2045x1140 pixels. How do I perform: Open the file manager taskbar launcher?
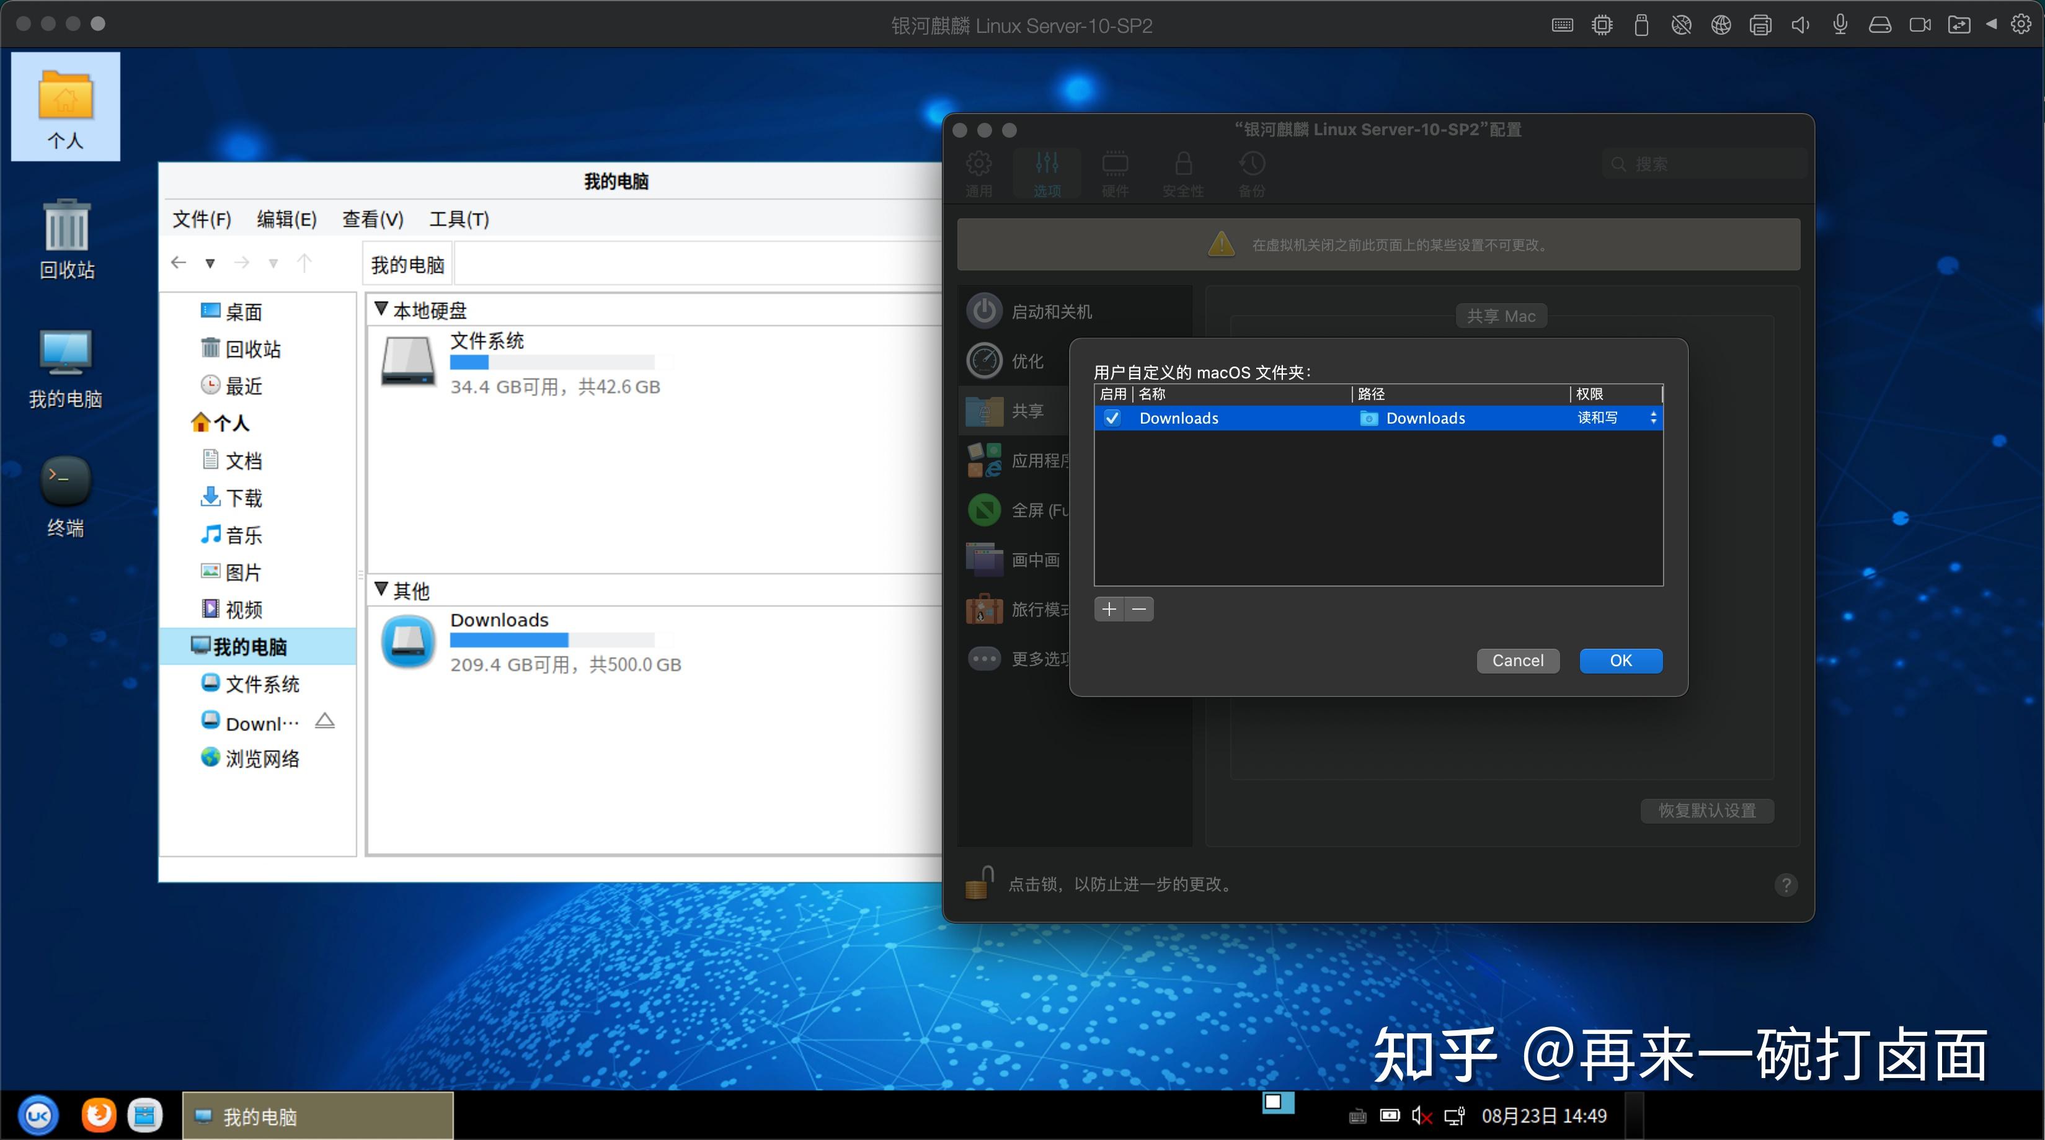[x=144, y=1115]
